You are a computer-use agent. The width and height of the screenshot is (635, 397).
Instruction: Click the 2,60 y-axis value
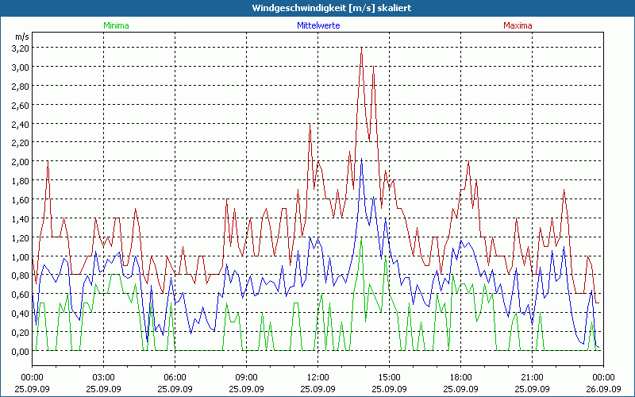pyautogui.click(x=21, y=105)
